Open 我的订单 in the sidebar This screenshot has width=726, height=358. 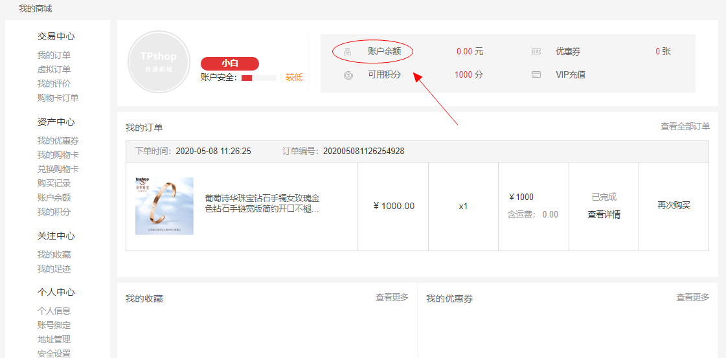(54, 55)
